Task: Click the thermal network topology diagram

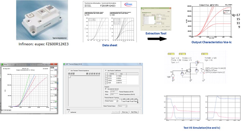Action: pyautogui.click(x=129, y=100)
